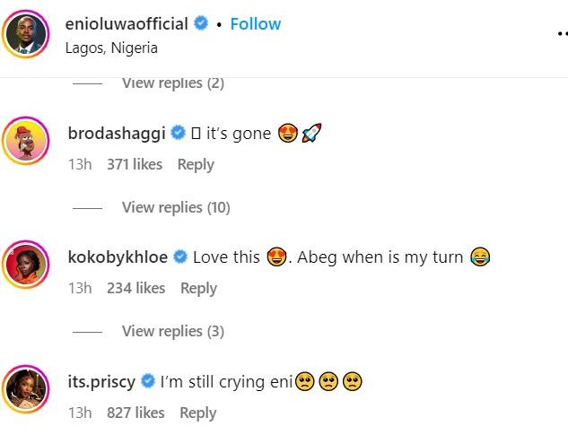This screenshot has height=435, width=568.
Task: Expand View replies (10)
Action: 176,207
